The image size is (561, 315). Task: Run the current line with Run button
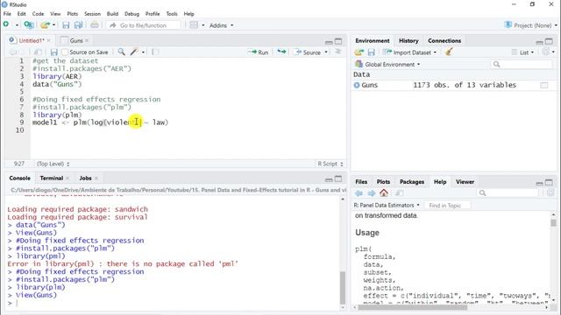click(259, 52)
